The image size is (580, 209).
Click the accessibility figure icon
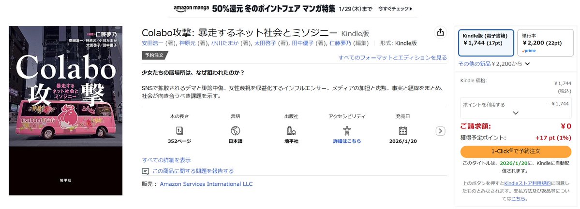pyautogui.click(x=346, y=130)
